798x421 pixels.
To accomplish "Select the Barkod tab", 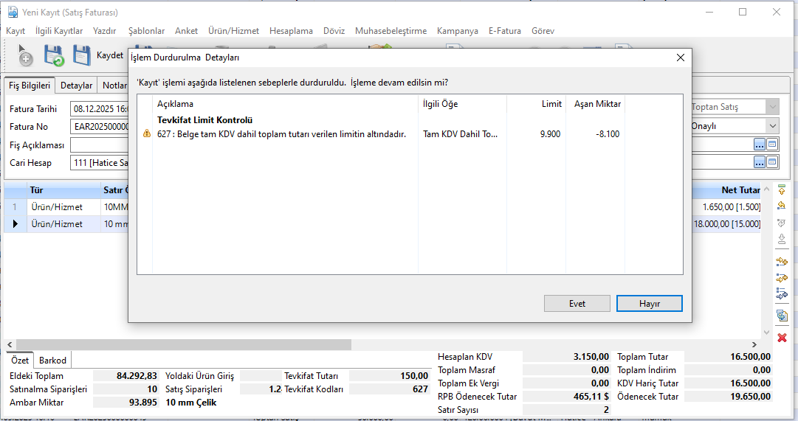I will coord(52,361).
